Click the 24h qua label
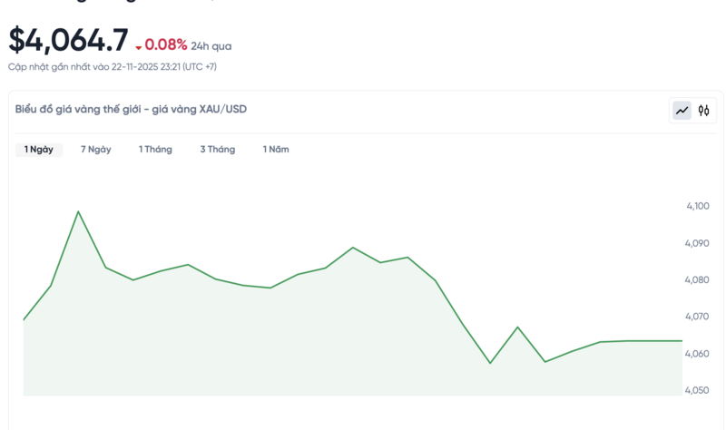Screen dimensions: 726x430 [211, 46]
